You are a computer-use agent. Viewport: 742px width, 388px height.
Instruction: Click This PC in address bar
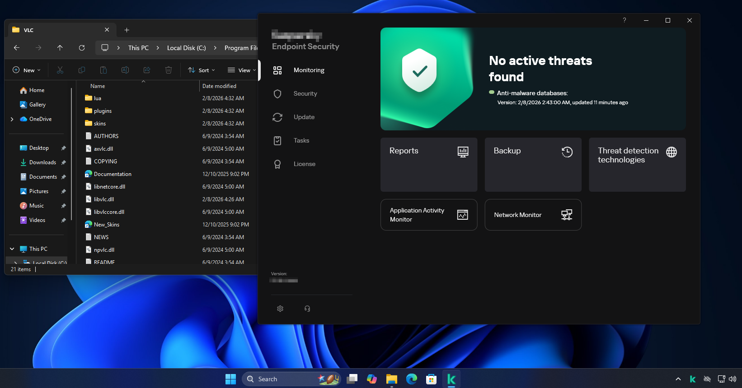pos(138,48)
